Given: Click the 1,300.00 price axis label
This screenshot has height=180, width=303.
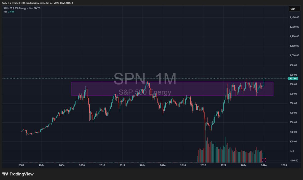Looking at the screenshot, I should tap(294, 27).
